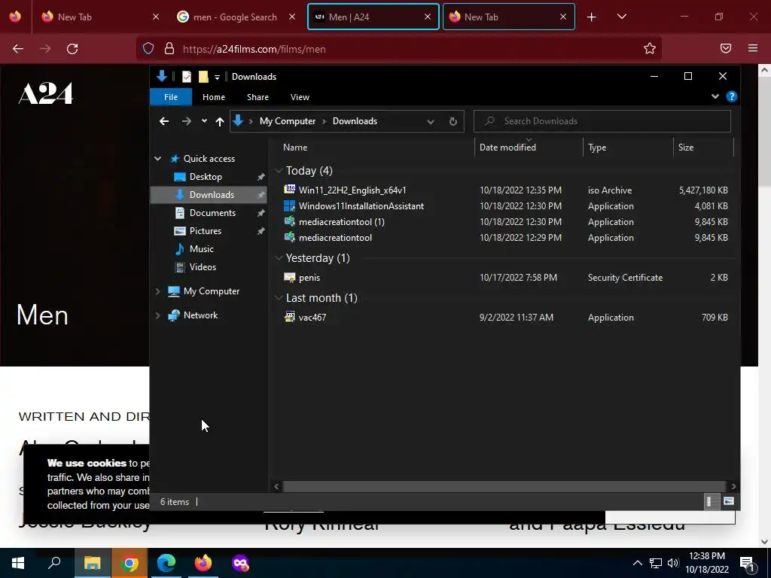Screen dimensions: 771x578
Task: Open recent locations dropdown arrow
Action: (204, 121)
